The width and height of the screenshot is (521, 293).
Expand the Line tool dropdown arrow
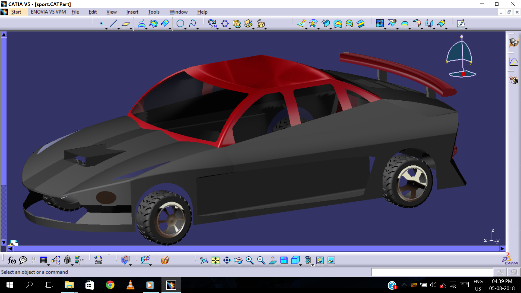119,28
